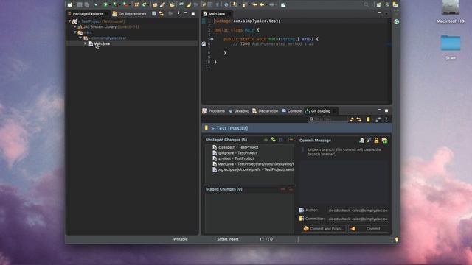This screenshot has height=265, width=472.
Task: Toggle the lock sign commit icon
Action: pyautogui.click(x=376, y=141)
